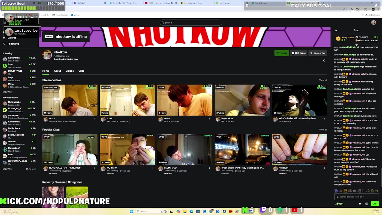This screenshot has height=215, width=382.
Task: Open chat settings gear icon
Action: click(360, 204)
